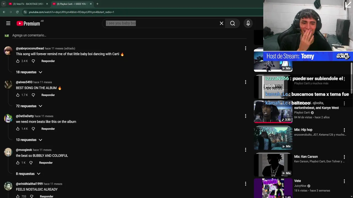353x198 pixels.
Task: Click the browser back arrow
Action: coord(4,12)
